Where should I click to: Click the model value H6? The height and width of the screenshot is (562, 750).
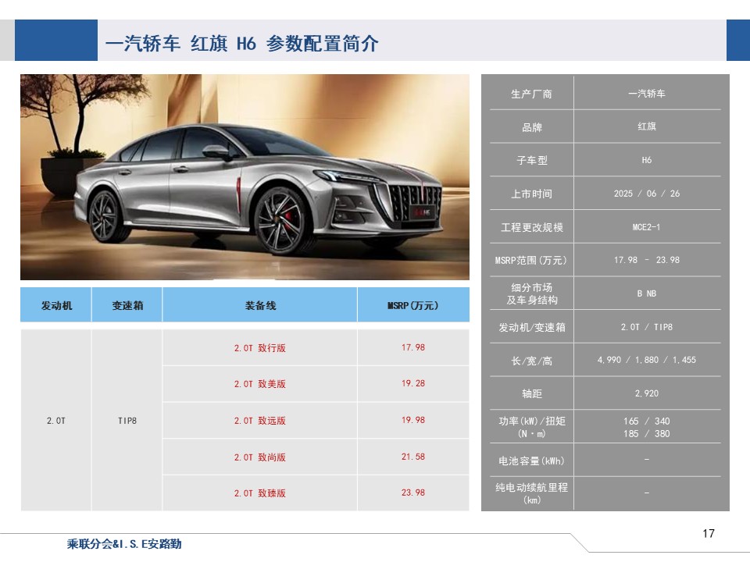(647, 160)
